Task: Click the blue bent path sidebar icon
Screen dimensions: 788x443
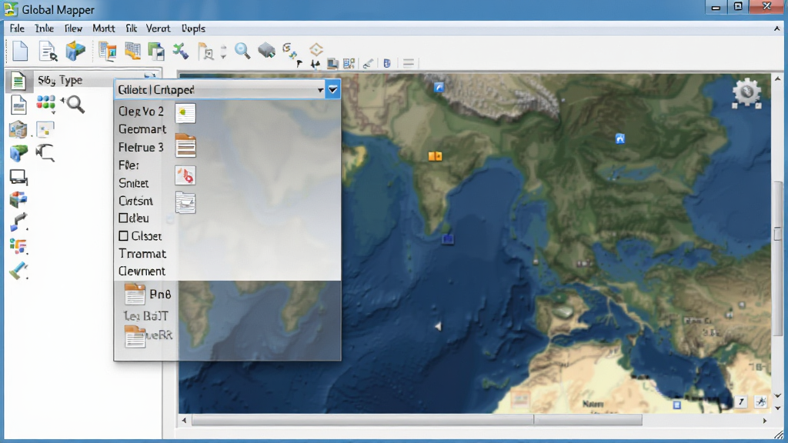Action: click(x=18, y=222)
